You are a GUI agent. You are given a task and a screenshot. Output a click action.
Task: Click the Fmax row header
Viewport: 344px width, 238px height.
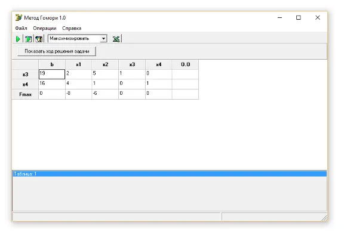pos(26,94)
